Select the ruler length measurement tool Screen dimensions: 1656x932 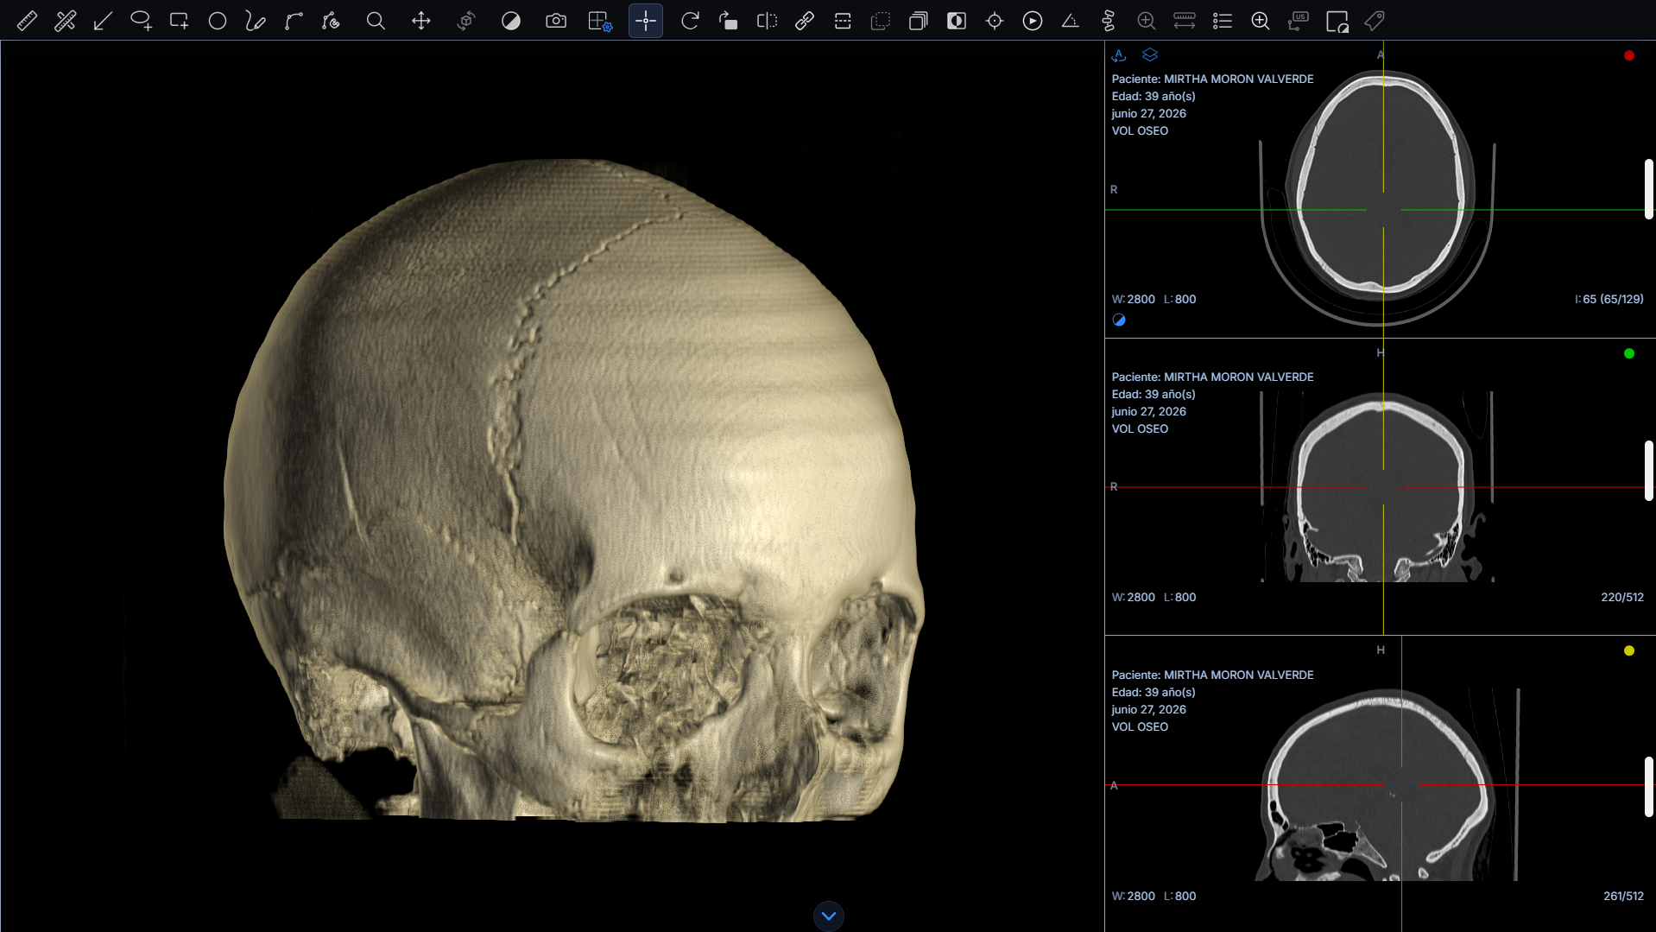[27, 21]
